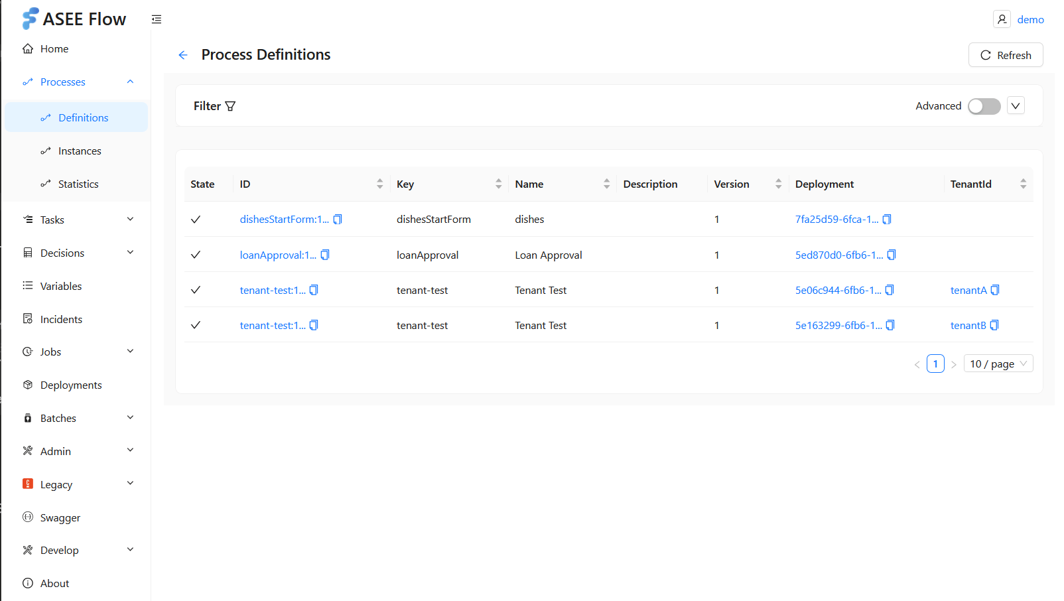This screenshot has height=601, width=1064.
Task: Expand the filter panel chevron
Action: [1016, 105]
